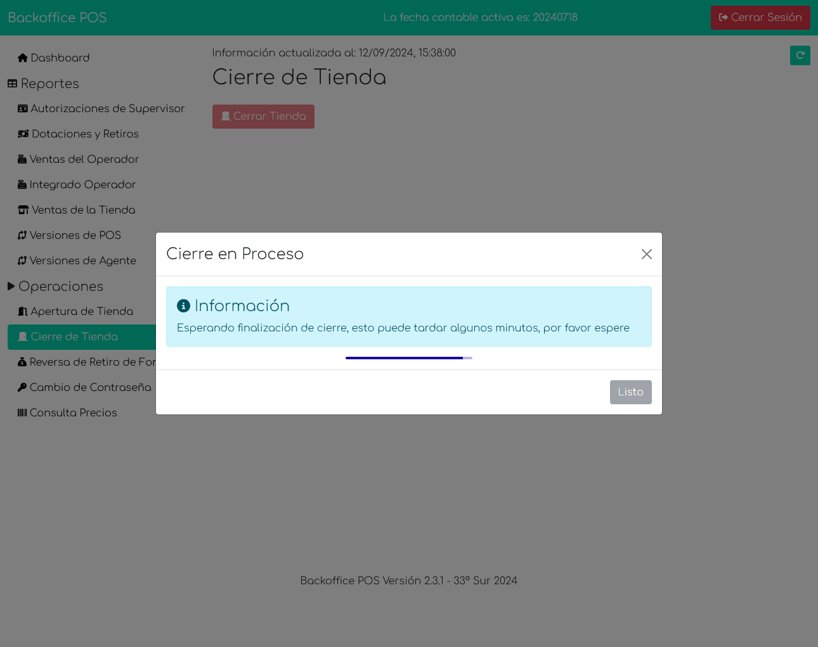Click the Información actualizada timestamp
The width and height of the screenshot is (818, 647).
click(x=334, y=53)
